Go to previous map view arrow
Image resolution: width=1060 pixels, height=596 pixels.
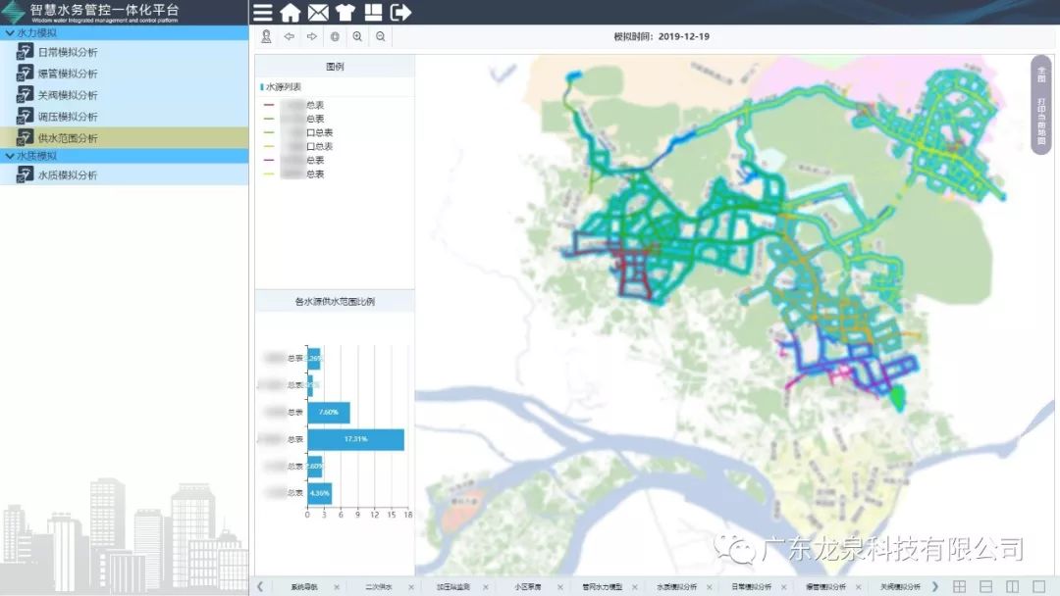(289, 36)
